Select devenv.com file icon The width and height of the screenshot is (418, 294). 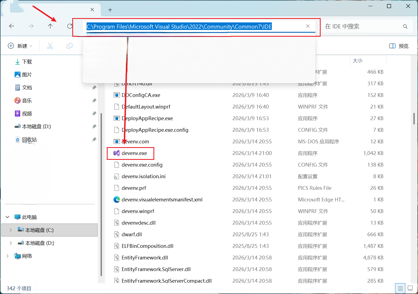click(x=117, y=142)
